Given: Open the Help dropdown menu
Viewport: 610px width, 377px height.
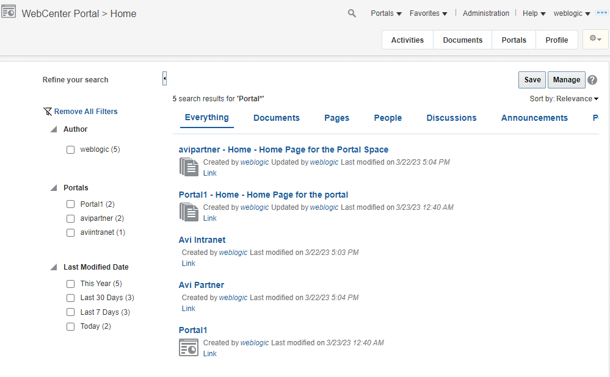Looking at the screenshot, I should tap(534, 13).
